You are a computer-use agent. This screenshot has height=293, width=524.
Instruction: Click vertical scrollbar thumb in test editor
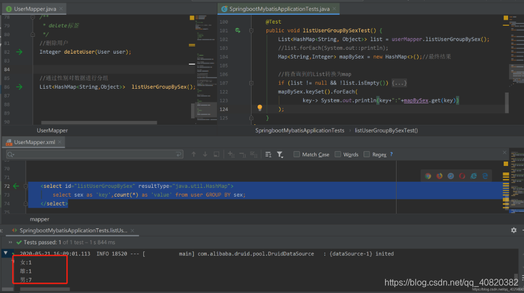click(x=506, y=102)
